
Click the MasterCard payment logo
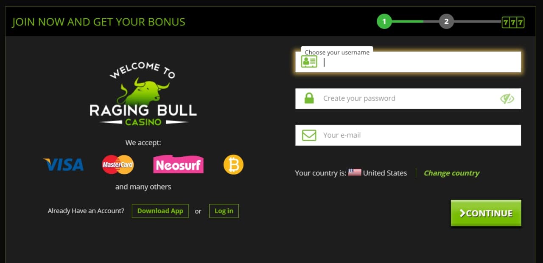tap(118, 164)
